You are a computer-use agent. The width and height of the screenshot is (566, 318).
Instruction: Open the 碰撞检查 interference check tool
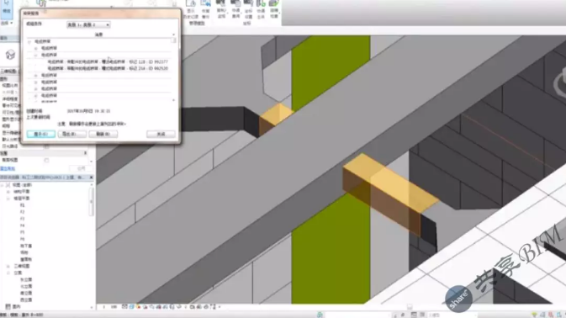(274, 9)
